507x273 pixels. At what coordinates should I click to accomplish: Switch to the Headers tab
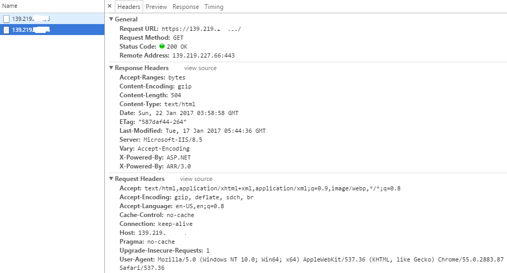(x=128, y=7)
